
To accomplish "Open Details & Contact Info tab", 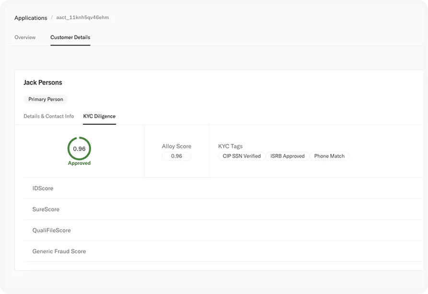I will pyautogui.click(x=48, y=116).
